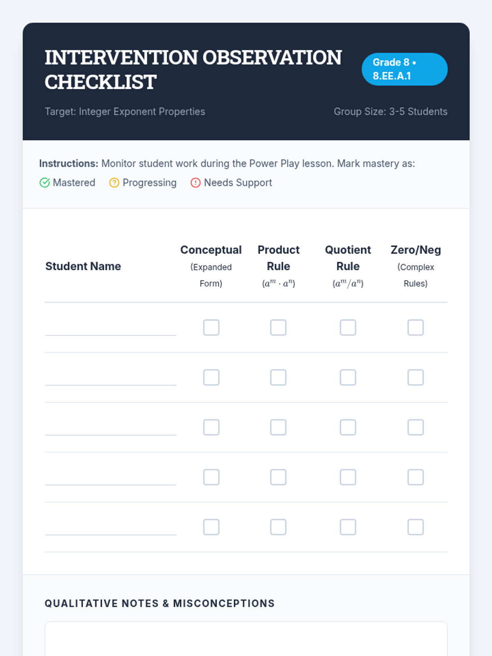Check first row Product Rule checkbox

[278, 328]
